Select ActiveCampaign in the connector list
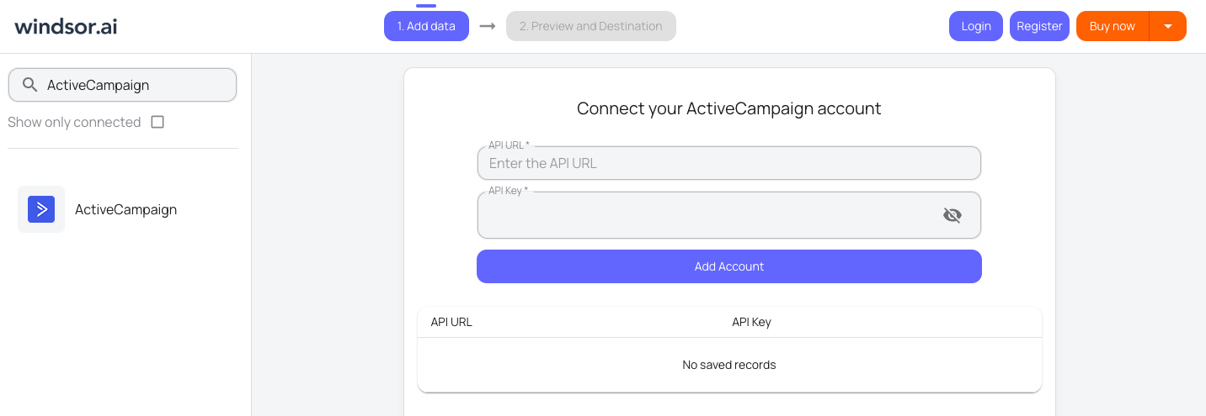 [126, 209]
